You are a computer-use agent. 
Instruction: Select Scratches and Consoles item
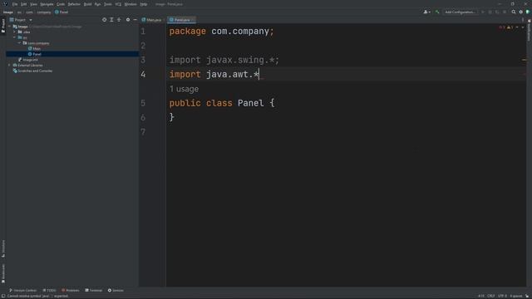[x=32, y=71]
